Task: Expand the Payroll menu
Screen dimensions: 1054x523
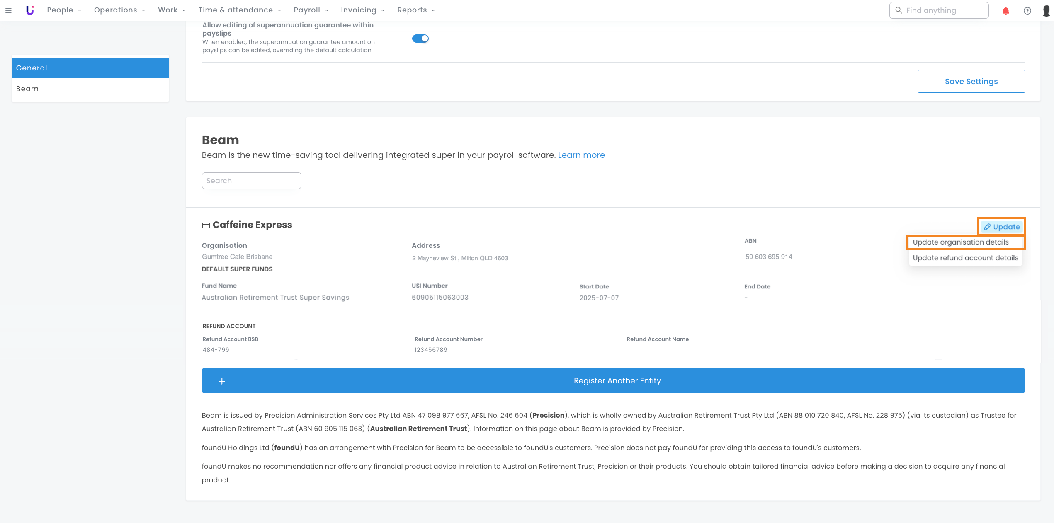Action: click(311, 10)
